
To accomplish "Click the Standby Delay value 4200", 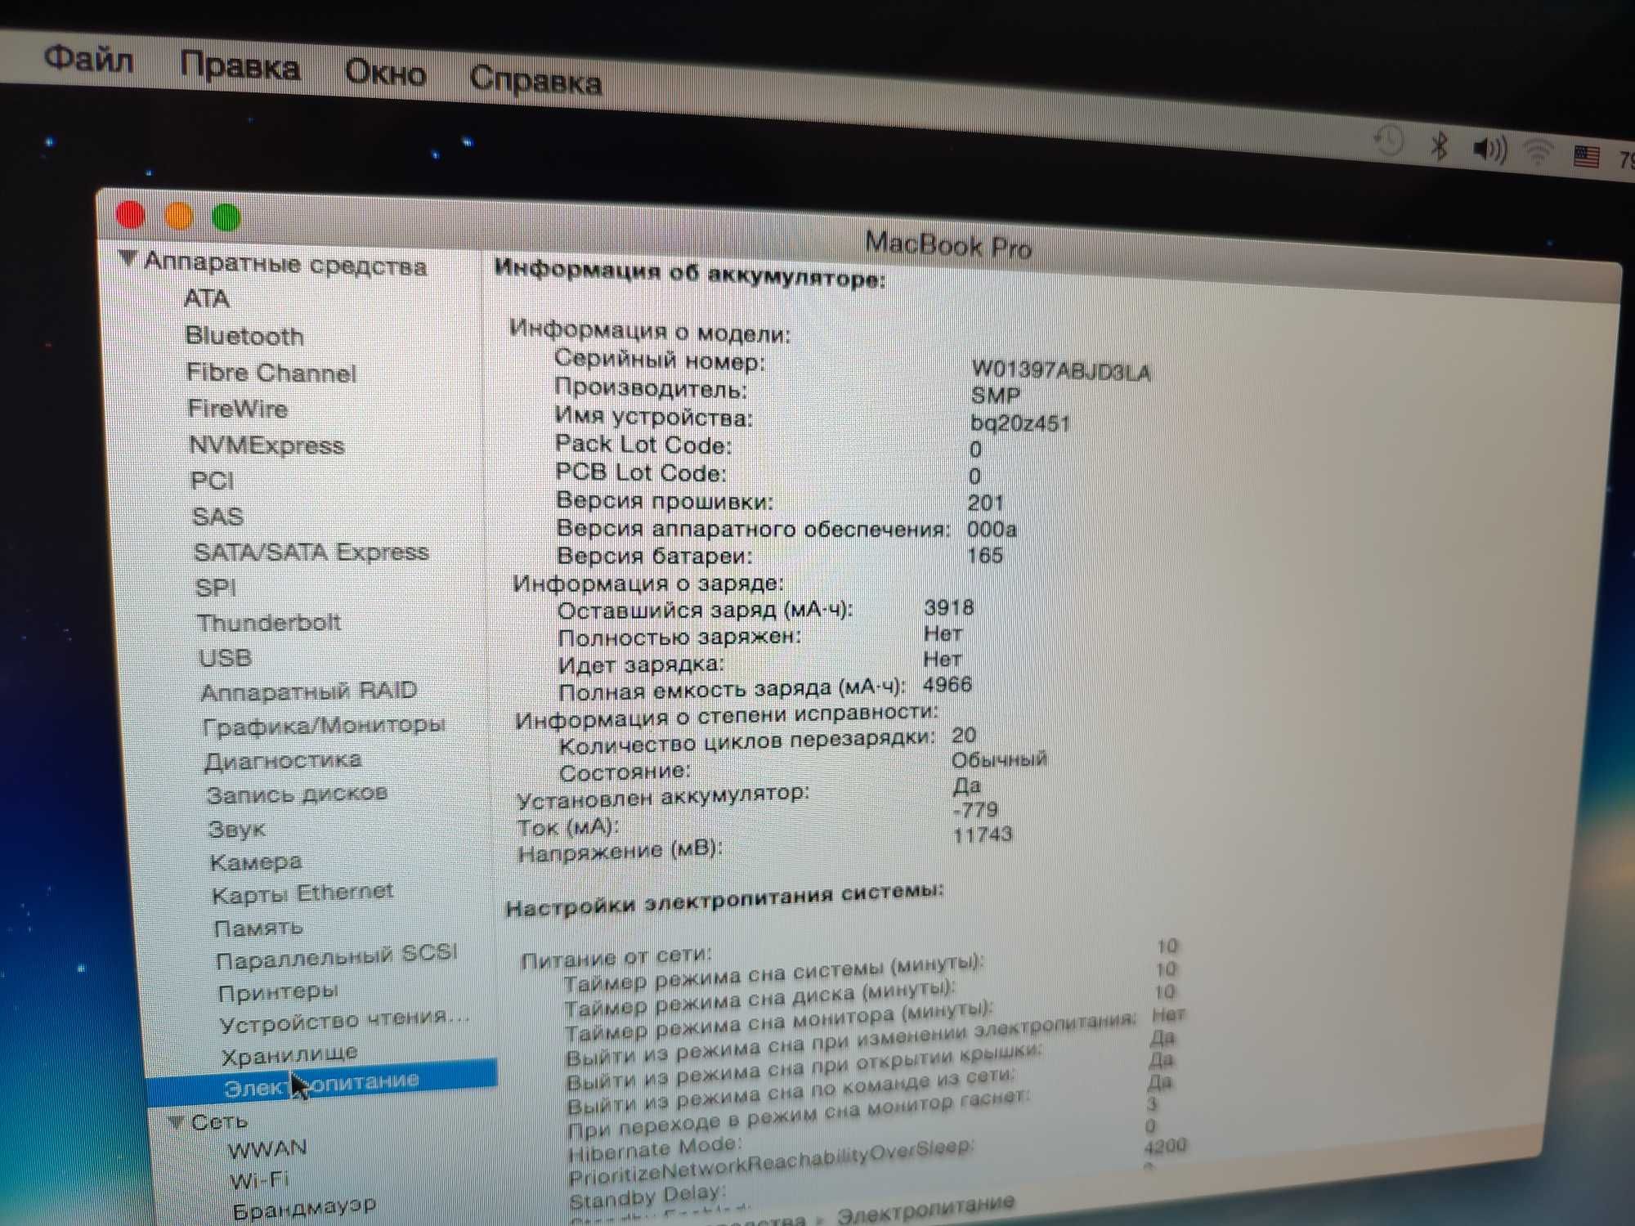I will (1165, 1146).
